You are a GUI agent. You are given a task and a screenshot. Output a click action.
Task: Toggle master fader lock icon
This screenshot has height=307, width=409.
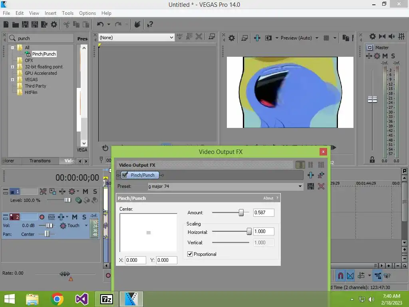click(x=372, y=159)
